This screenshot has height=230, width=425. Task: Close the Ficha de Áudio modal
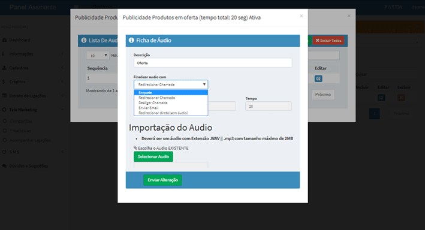click(301, 16)
